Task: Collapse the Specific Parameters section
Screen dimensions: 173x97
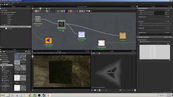Action: (x=137, y=37)
